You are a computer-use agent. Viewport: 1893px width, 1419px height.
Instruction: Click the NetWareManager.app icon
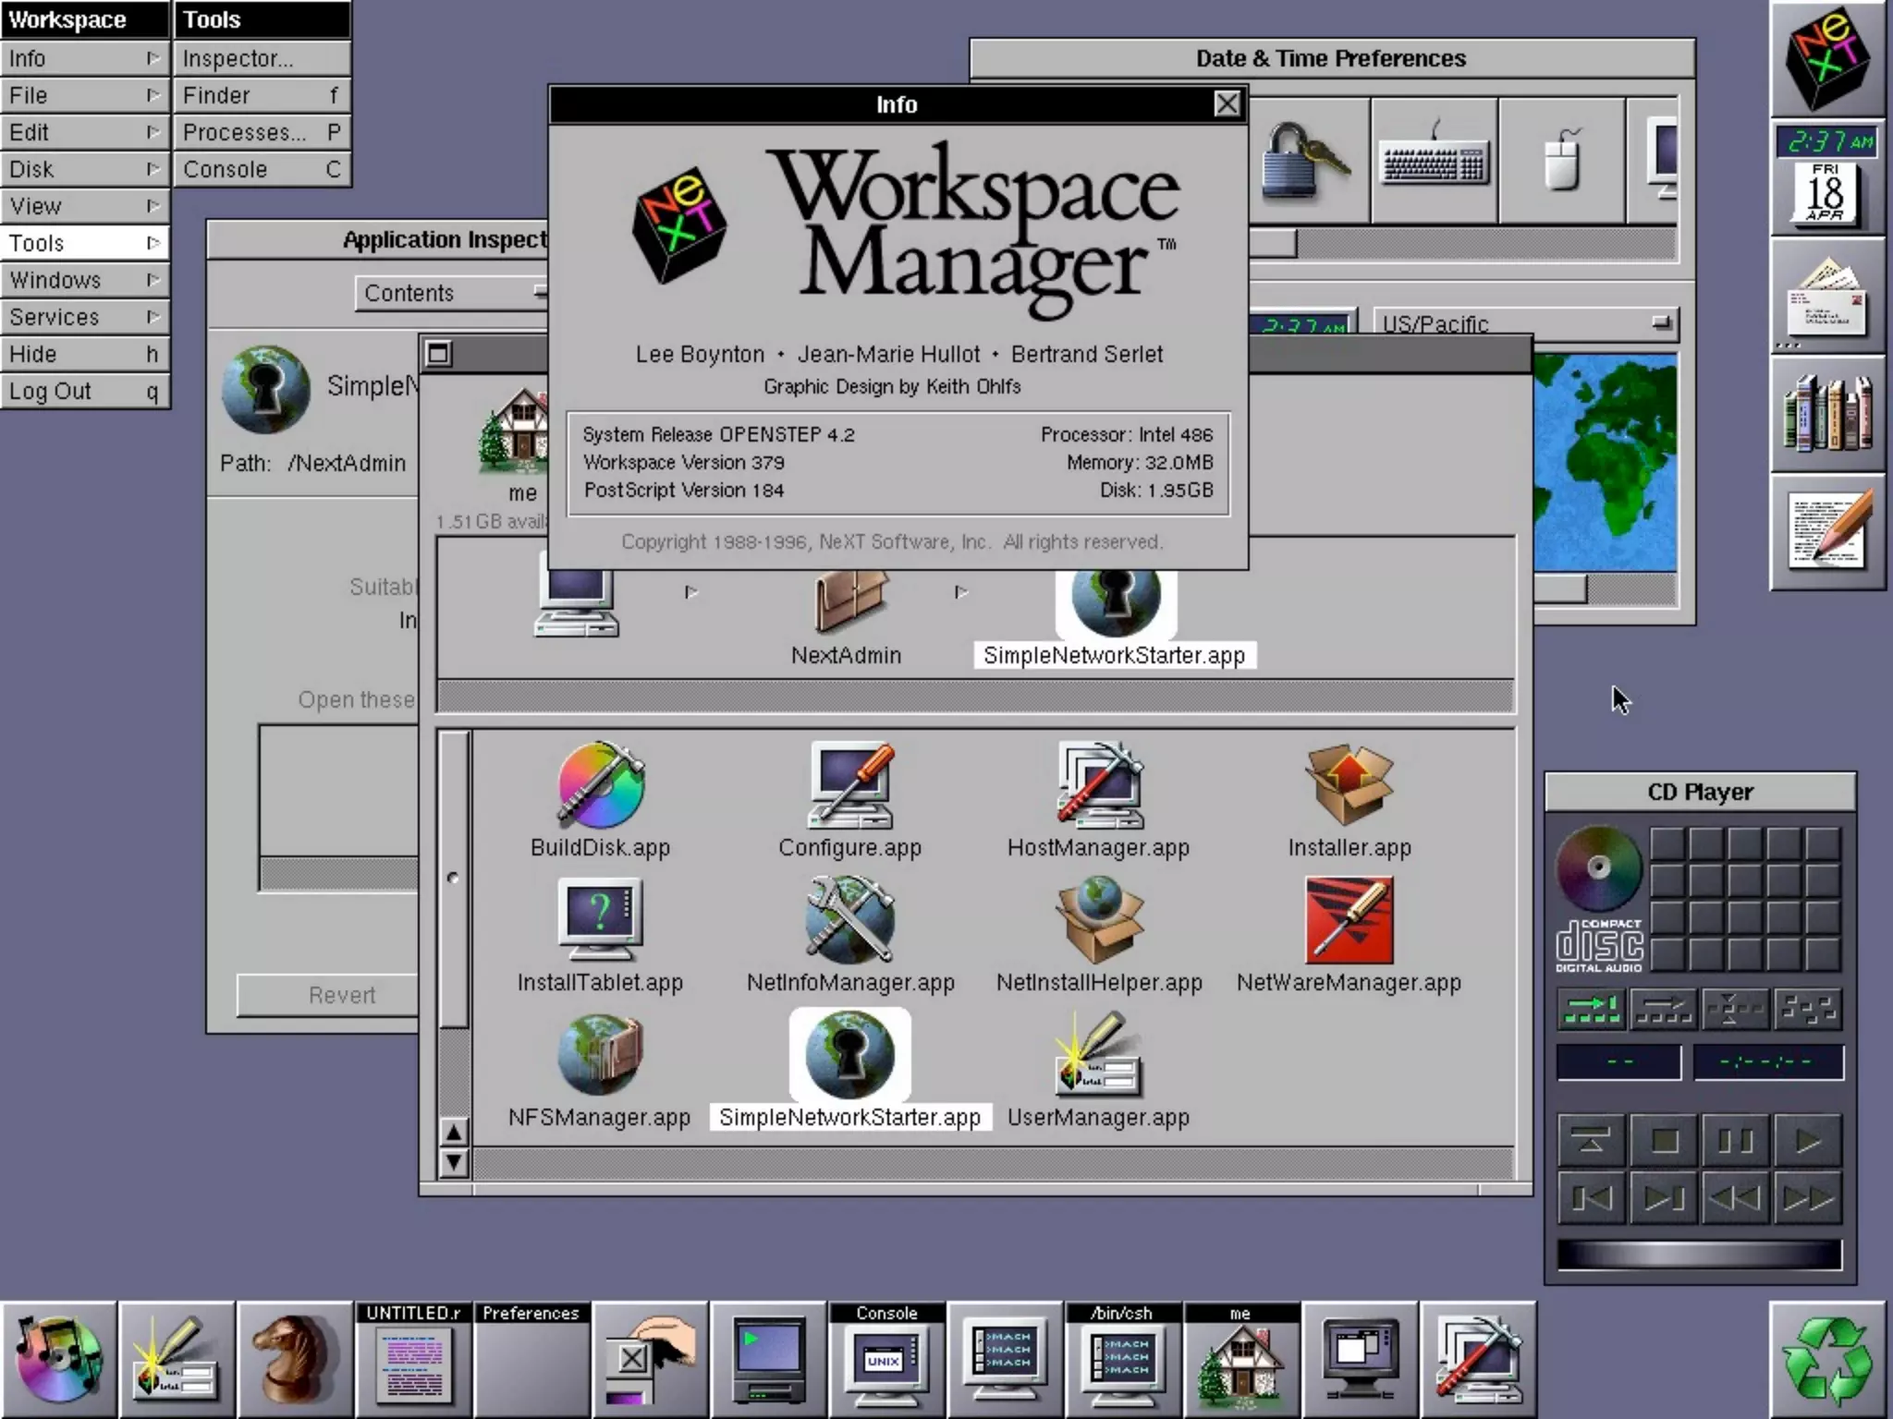[1349, 920]
